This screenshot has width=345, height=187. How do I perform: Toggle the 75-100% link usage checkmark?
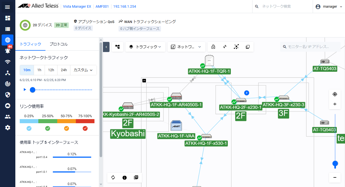pyautogui.click(x=85, y=128)
